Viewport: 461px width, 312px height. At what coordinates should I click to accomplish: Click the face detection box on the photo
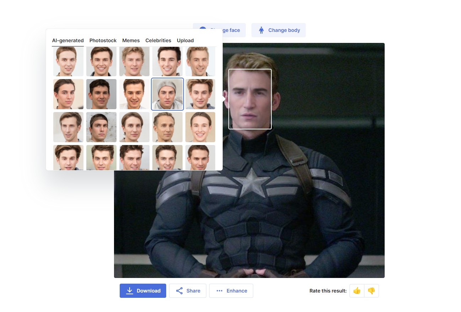click(x=250, y=99)
